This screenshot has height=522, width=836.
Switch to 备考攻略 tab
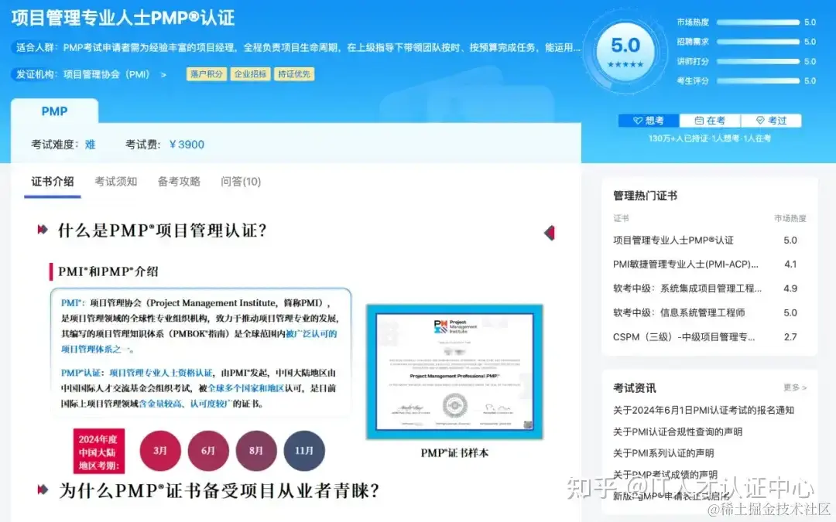179,182
